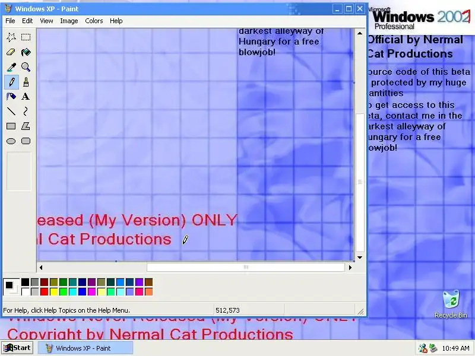
Task: Open the Help menu
Action: [116, 21]
